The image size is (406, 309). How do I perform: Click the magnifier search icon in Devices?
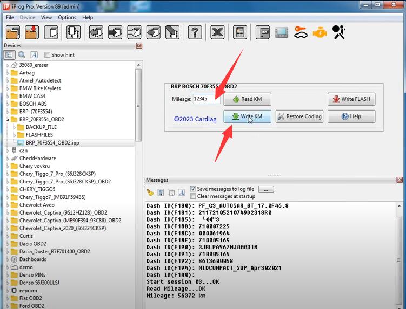tap(22, 55)
